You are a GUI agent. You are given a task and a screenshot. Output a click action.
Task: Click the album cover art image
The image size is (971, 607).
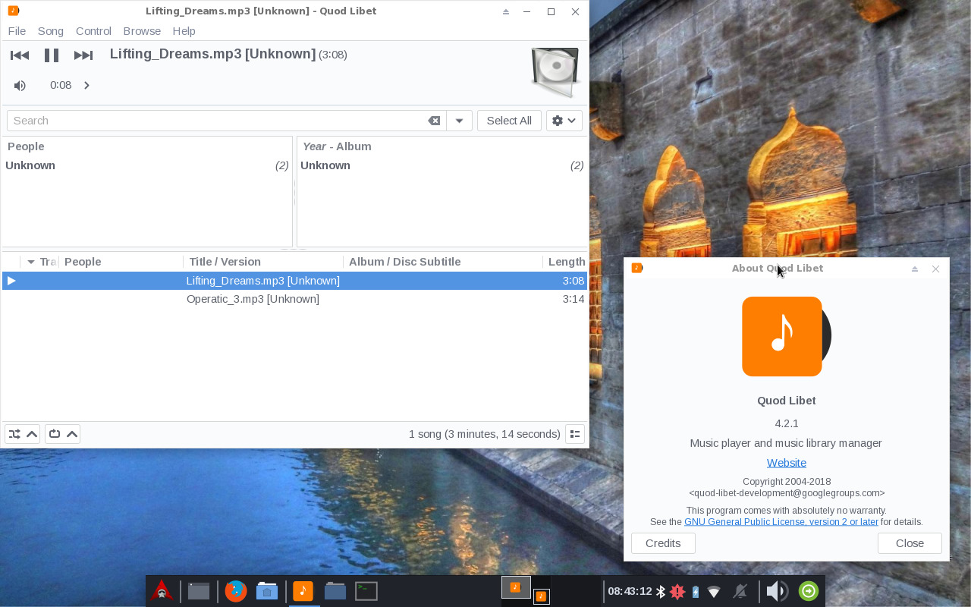click(x=555, y=72)
